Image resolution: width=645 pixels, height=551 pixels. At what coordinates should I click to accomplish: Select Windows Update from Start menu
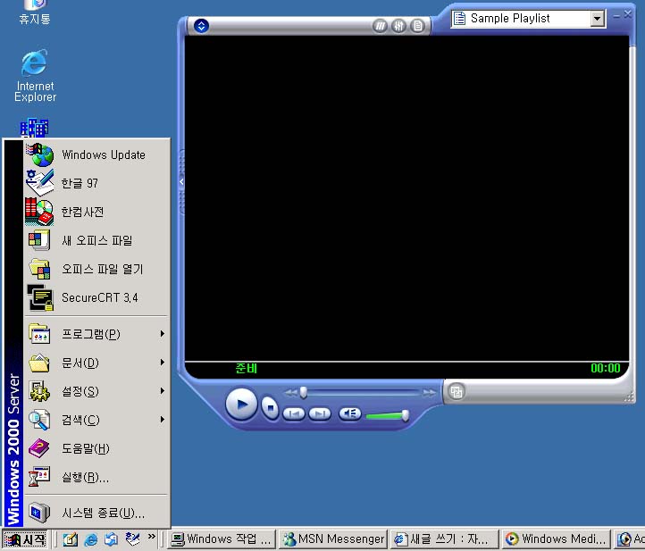(103, 154)
